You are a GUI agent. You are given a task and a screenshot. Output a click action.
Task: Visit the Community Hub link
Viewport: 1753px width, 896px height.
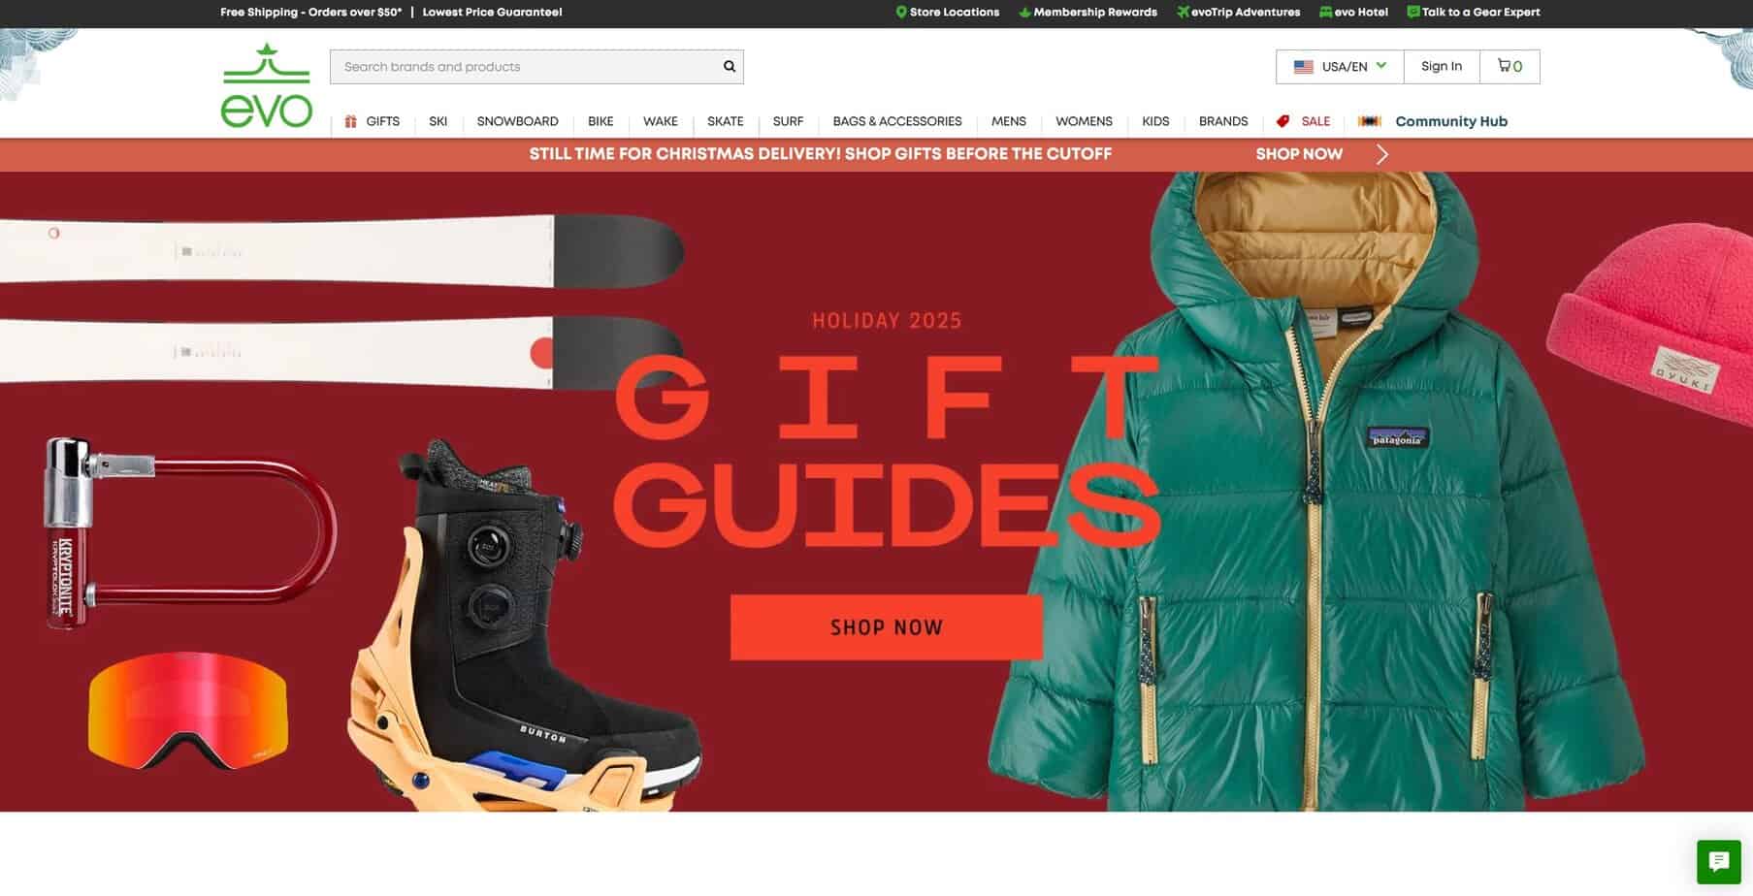point(1450,121)
